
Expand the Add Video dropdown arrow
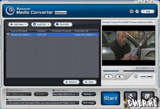coord(26,24)
